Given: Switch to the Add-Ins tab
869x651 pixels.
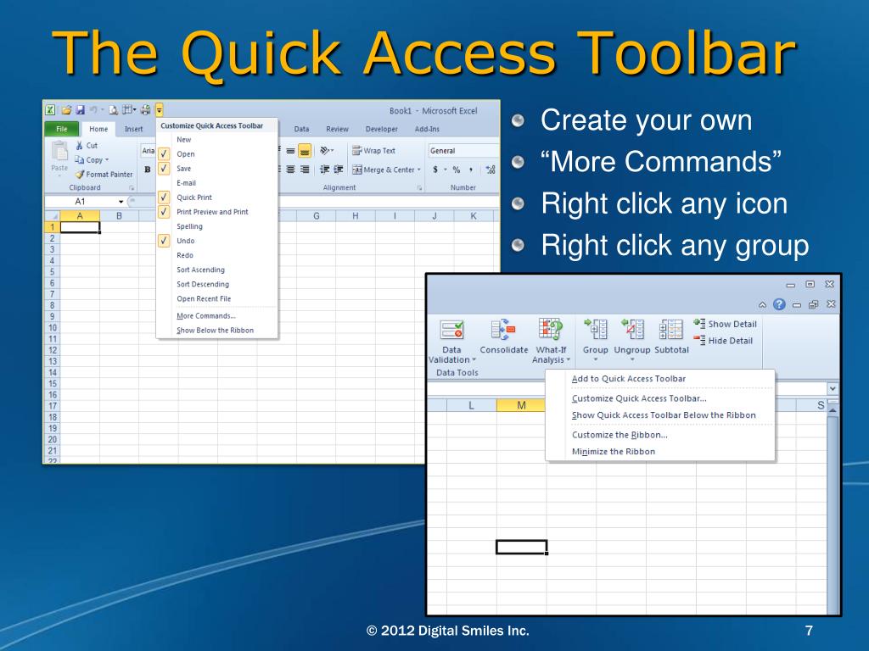Looking at the screenshot, I should [x=427, y=129].
